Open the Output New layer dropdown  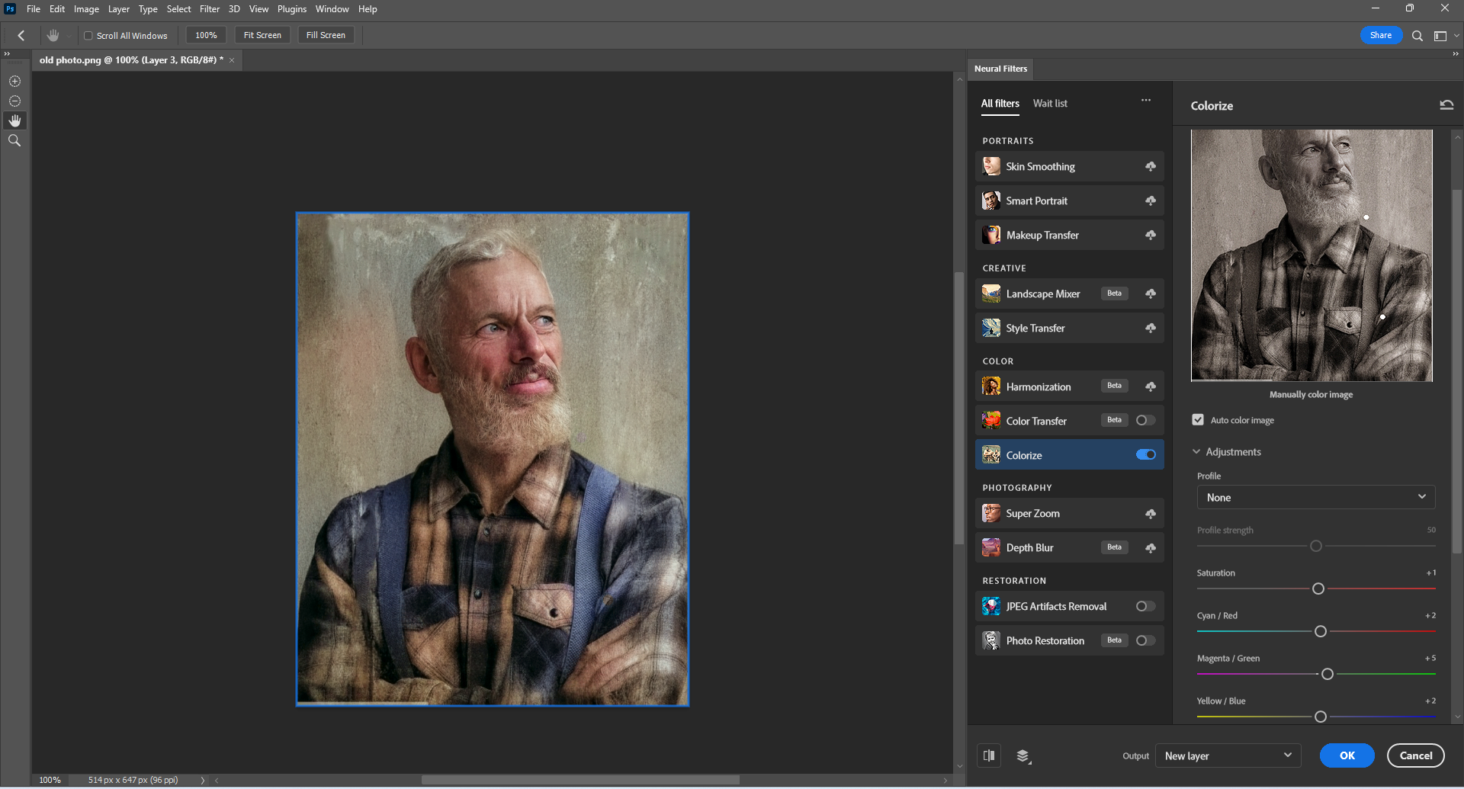(1228, 755)
